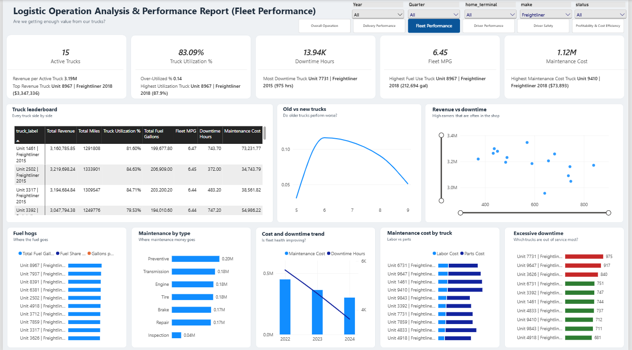Open the Year slicer dropdown
Viewport: 632px width, 350px height.
(378, 15)
